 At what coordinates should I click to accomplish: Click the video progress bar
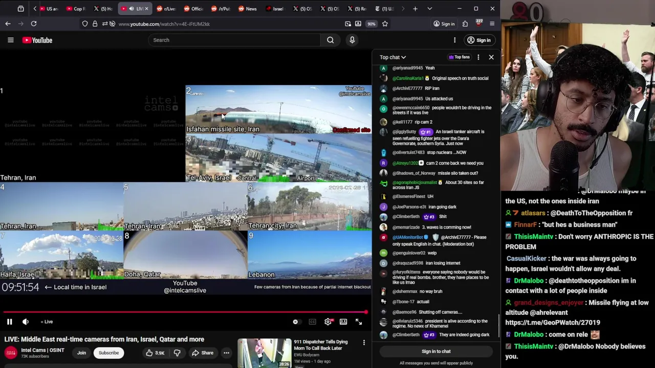click(185, 312)
